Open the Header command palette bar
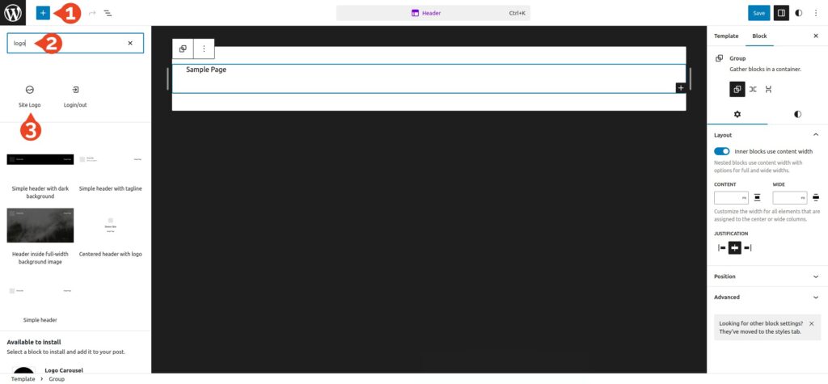The width and height of the screenshot is (828, 384). [x=433, y=13]
